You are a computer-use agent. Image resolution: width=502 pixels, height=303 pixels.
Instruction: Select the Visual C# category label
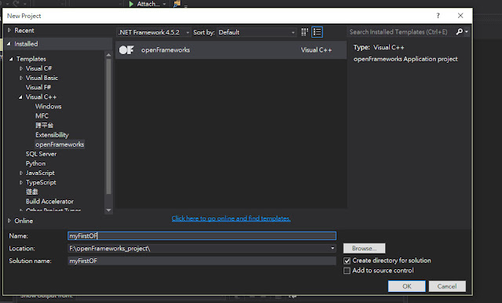[x=38, y=68]
